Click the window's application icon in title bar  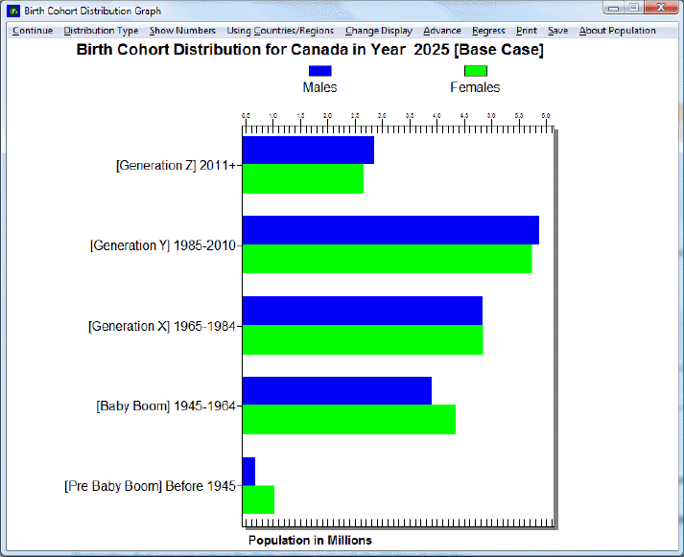click(x=14, y=11)
